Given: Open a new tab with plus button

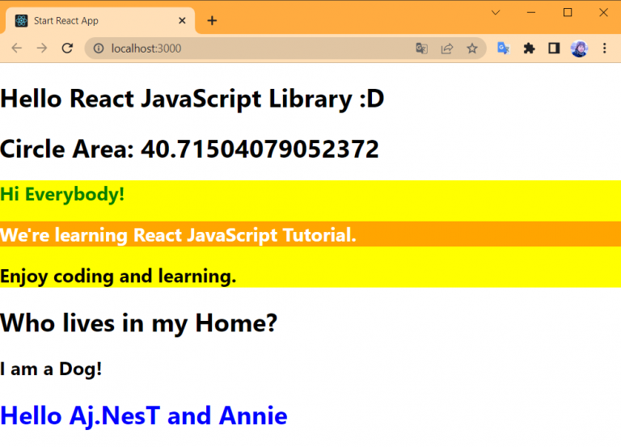Looking at the screenshot, I should [x=212, y=20].
